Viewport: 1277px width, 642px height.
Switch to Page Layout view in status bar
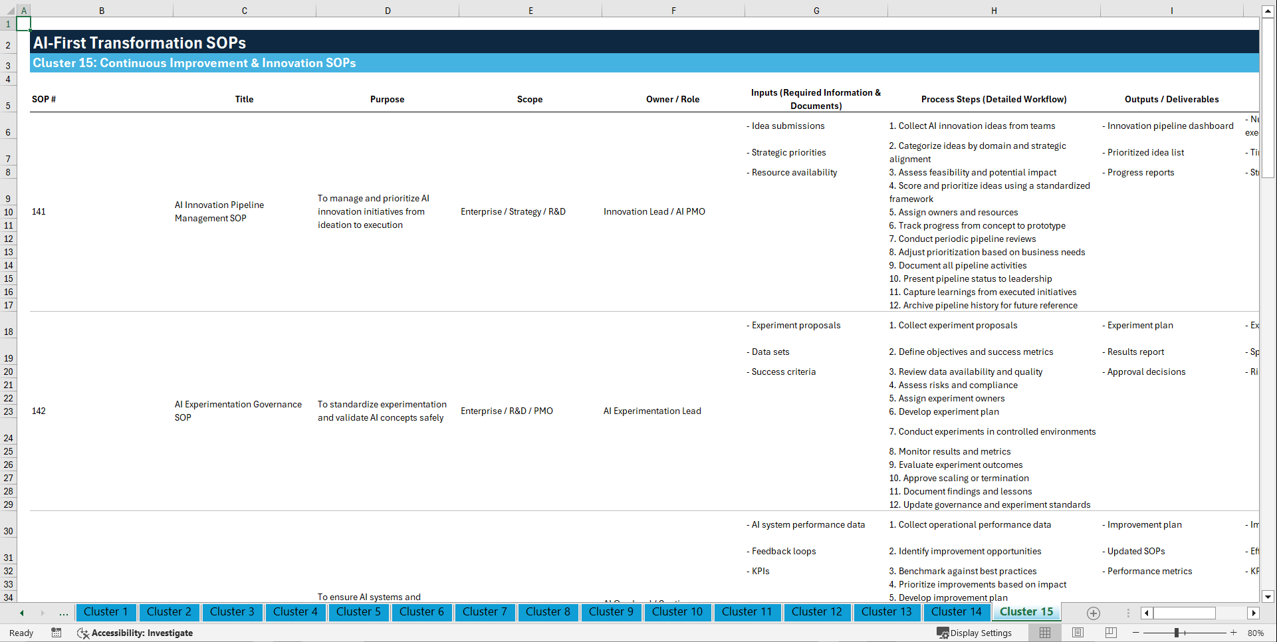[1078, 633]
